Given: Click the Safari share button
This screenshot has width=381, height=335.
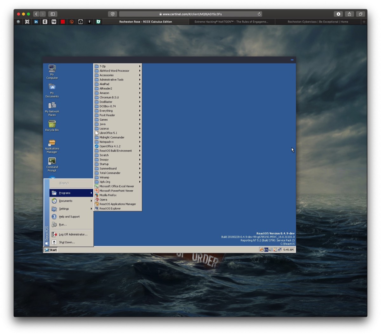Looking at the screenshot, I should pyautogui.click(x=349, y=14).
